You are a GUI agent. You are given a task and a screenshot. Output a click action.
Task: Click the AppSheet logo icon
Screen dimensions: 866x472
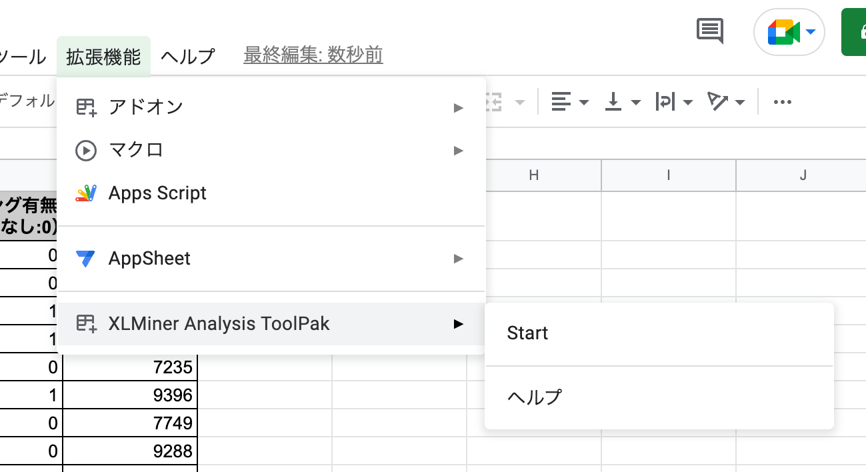(x=86, y=259)
